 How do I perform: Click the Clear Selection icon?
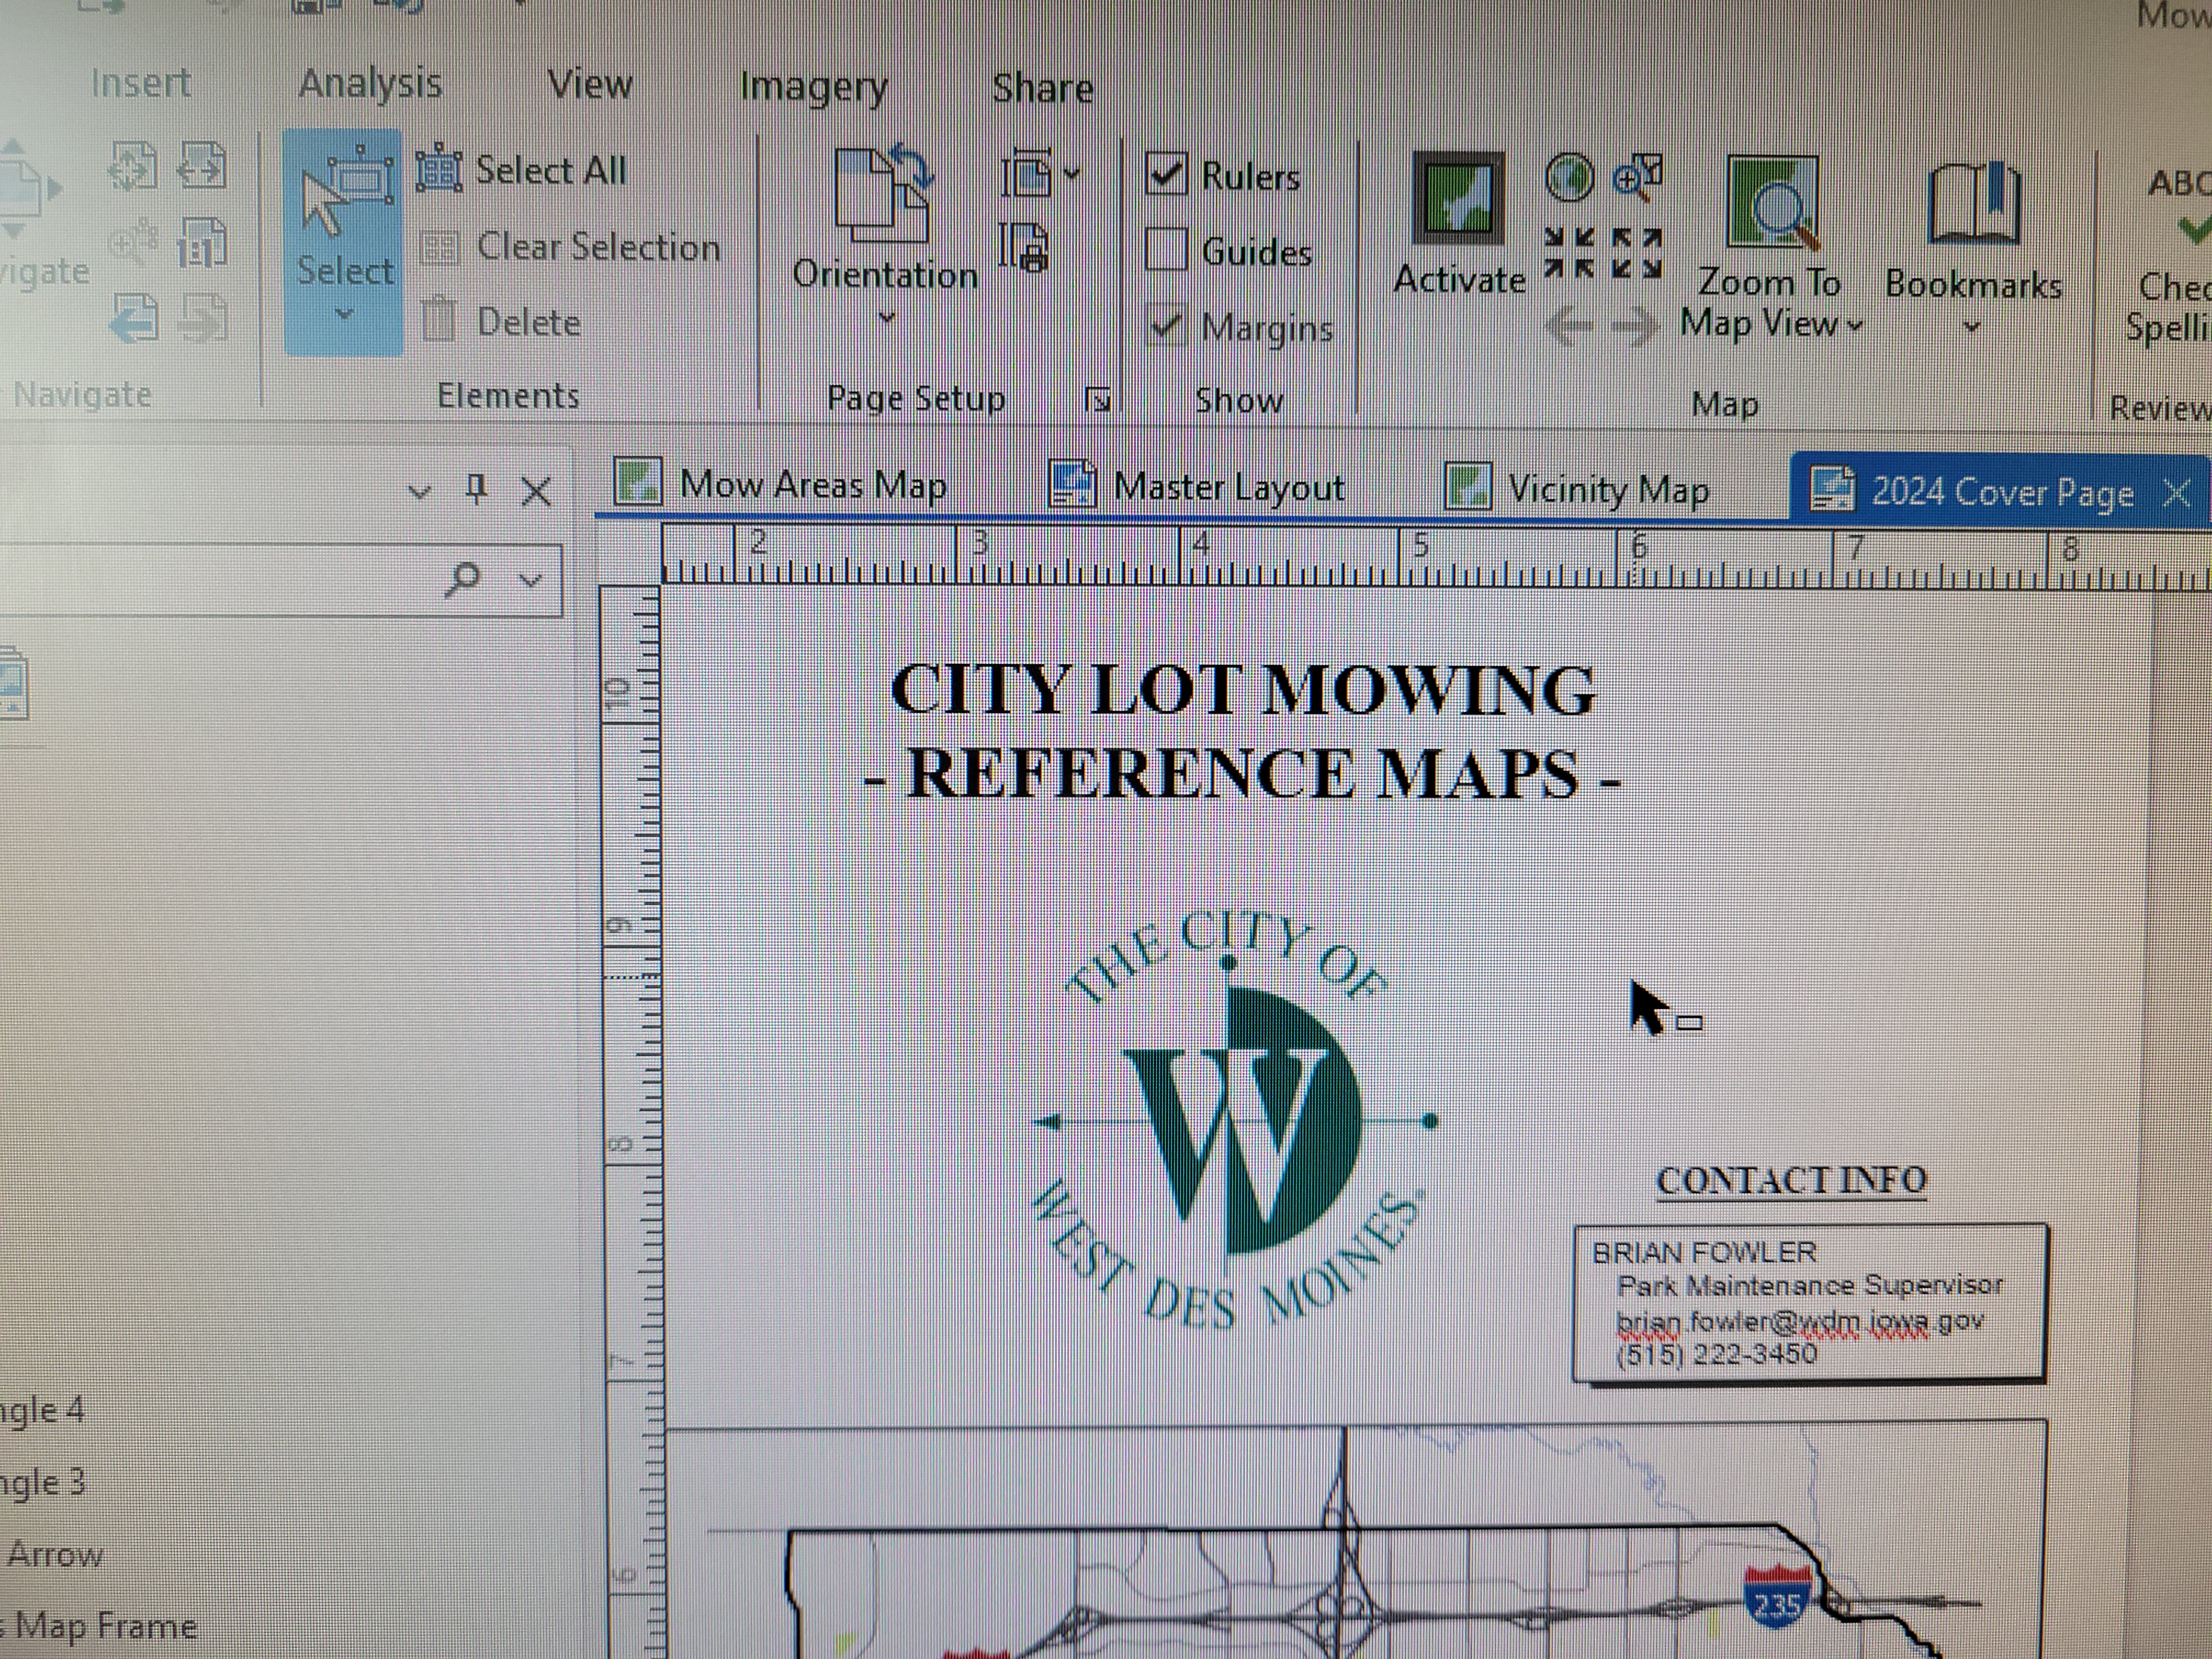coord(440,246)
